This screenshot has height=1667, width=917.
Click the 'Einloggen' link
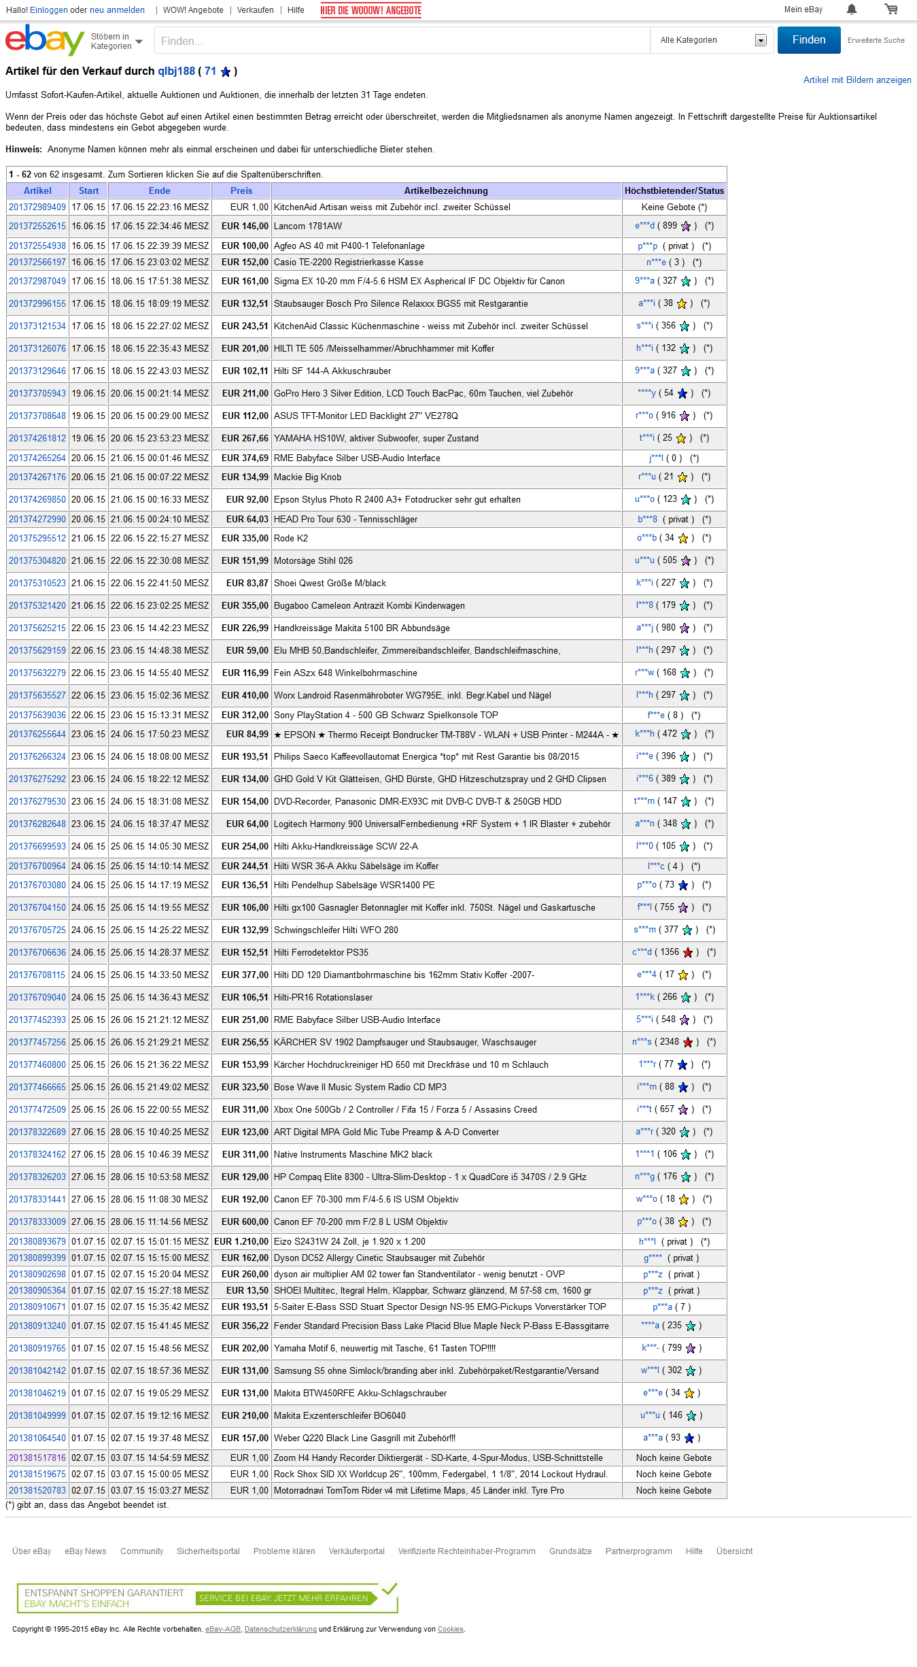tap(49, 10)
